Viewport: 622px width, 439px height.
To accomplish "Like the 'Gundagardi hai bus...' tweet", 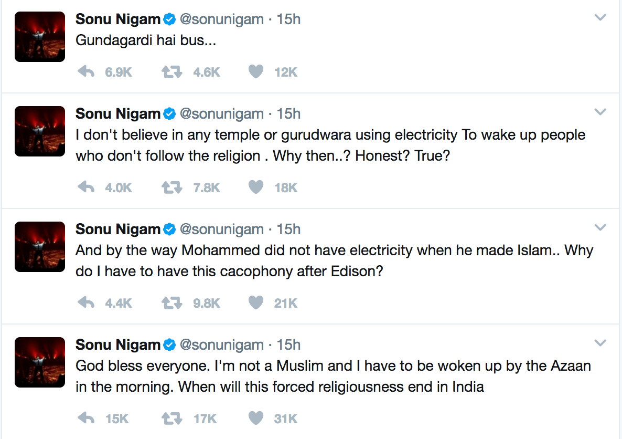I will coord(256,72).
